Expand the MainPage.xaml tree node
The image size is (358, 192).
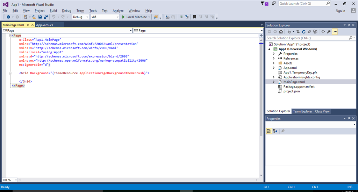tap(273, 82)
